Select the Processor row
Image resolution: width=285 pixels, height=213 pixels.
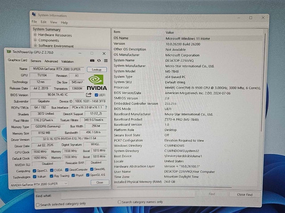[188, 88]
